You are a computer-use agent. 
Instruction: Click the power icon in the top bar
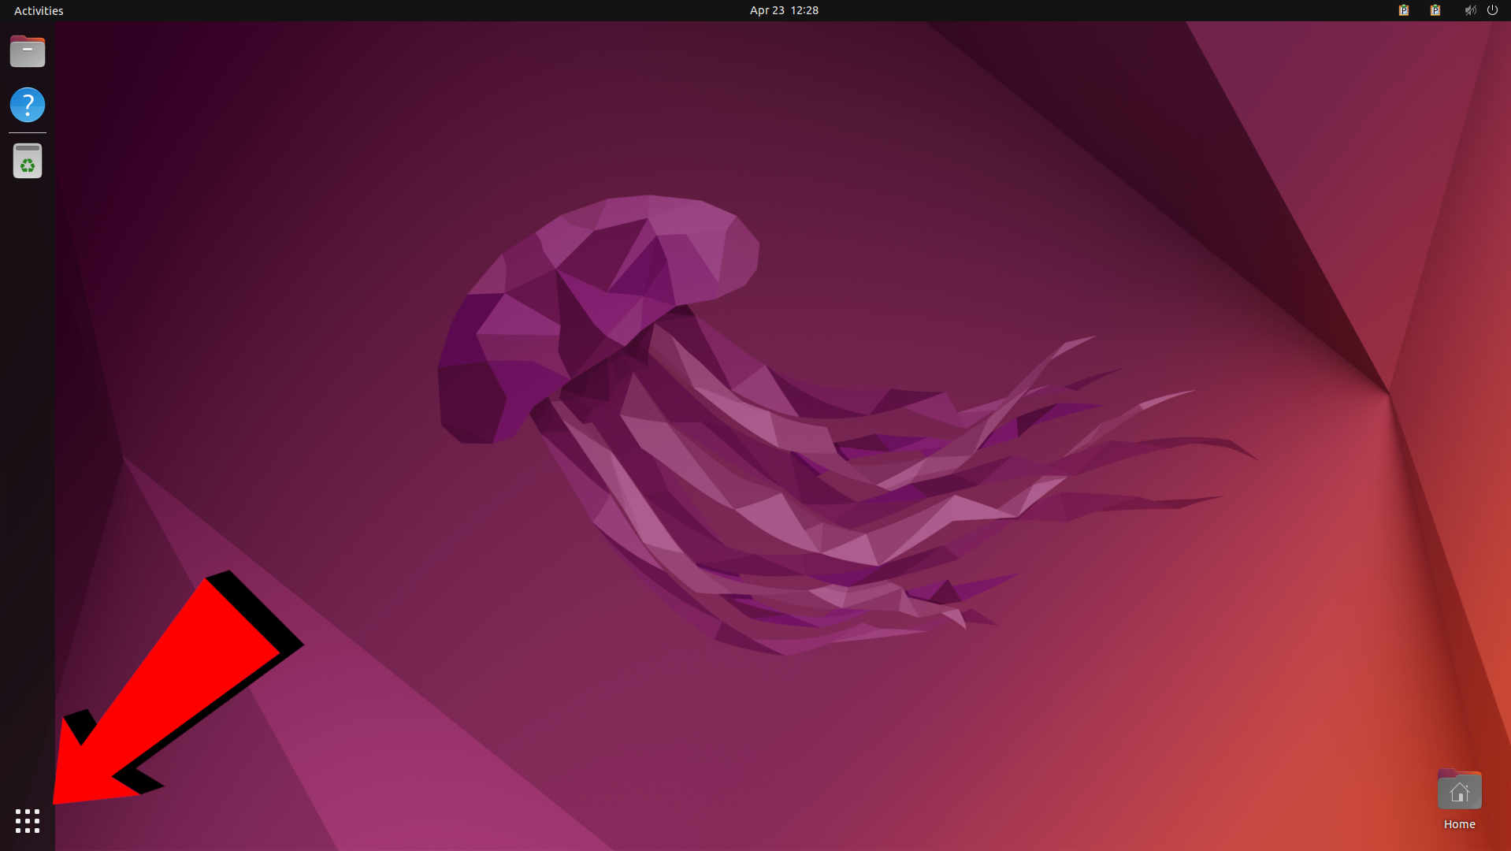point(1493,10)
